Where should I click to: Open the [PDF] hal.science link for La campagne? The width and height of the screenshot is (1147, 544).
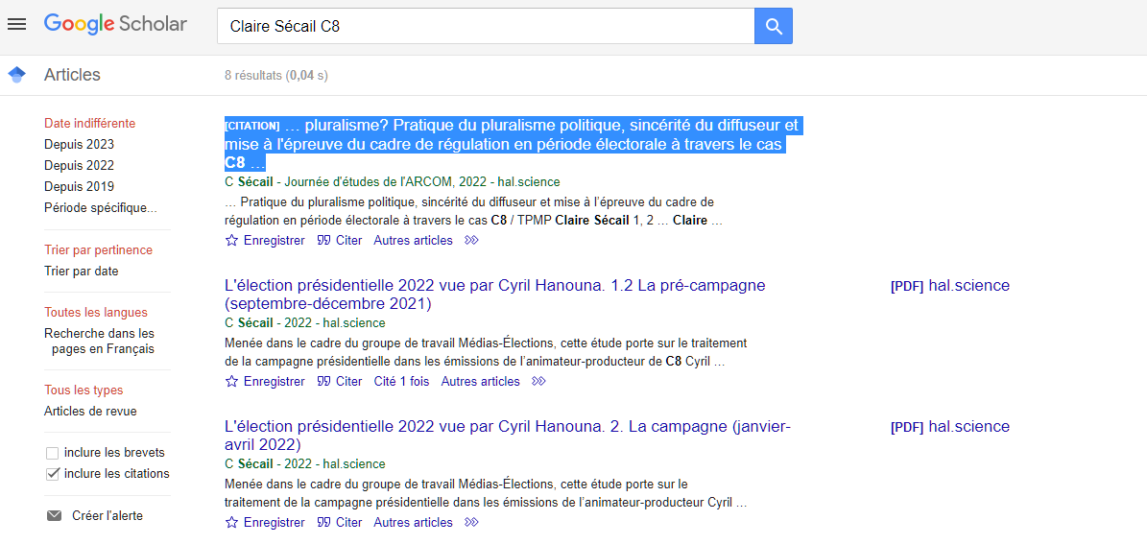950,427
